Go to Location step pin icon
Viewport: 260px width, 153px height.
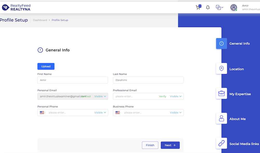(221, 69)
